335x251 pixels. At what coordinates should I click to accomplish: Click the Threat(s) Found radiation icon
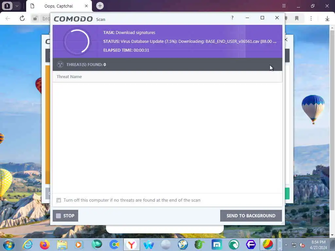60,64
